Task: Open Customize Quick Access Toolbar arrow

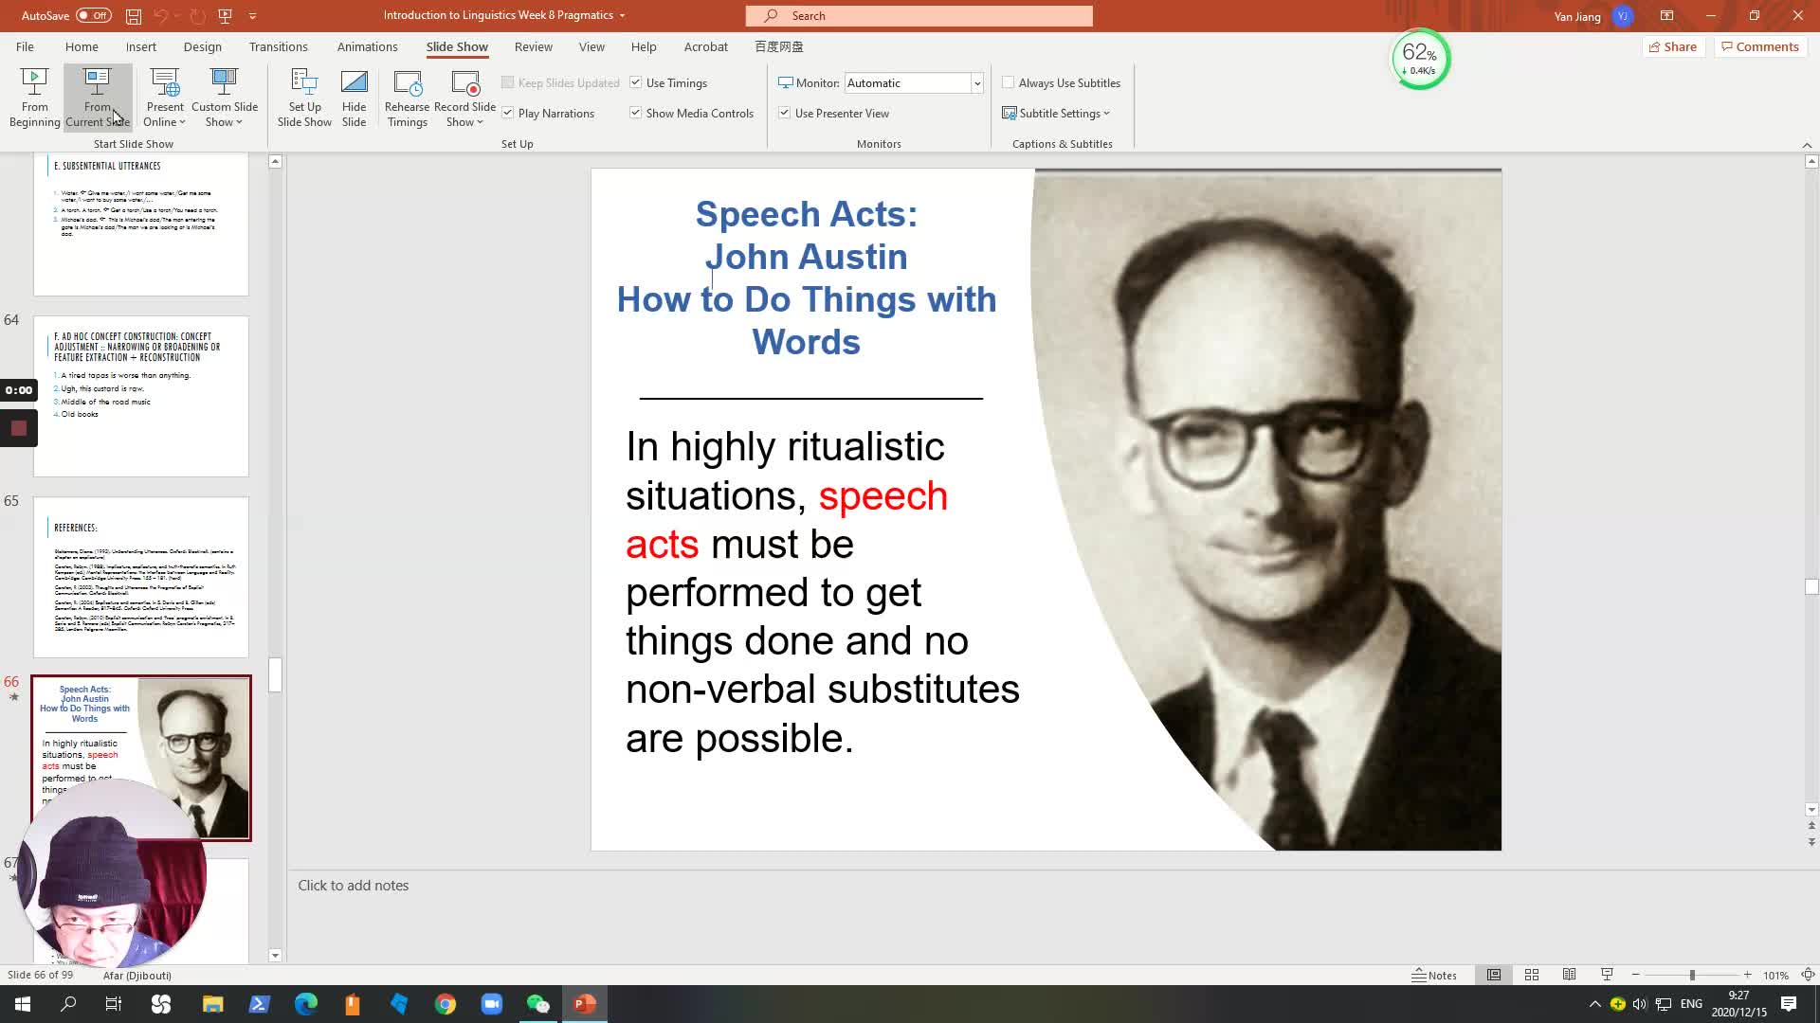Action: [x=253, y=16]
